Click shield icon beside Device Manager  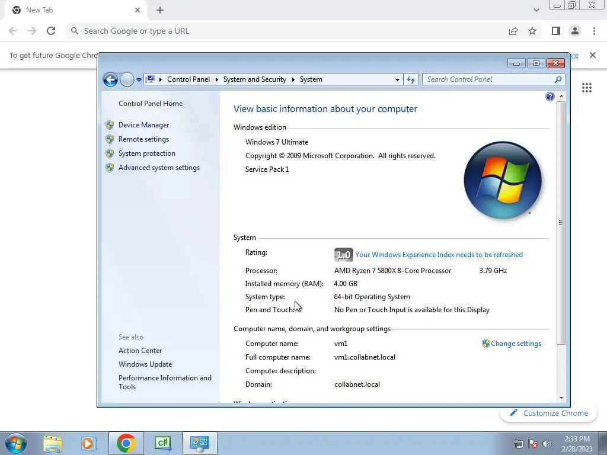pyautogui.click(x=110, y=125)
